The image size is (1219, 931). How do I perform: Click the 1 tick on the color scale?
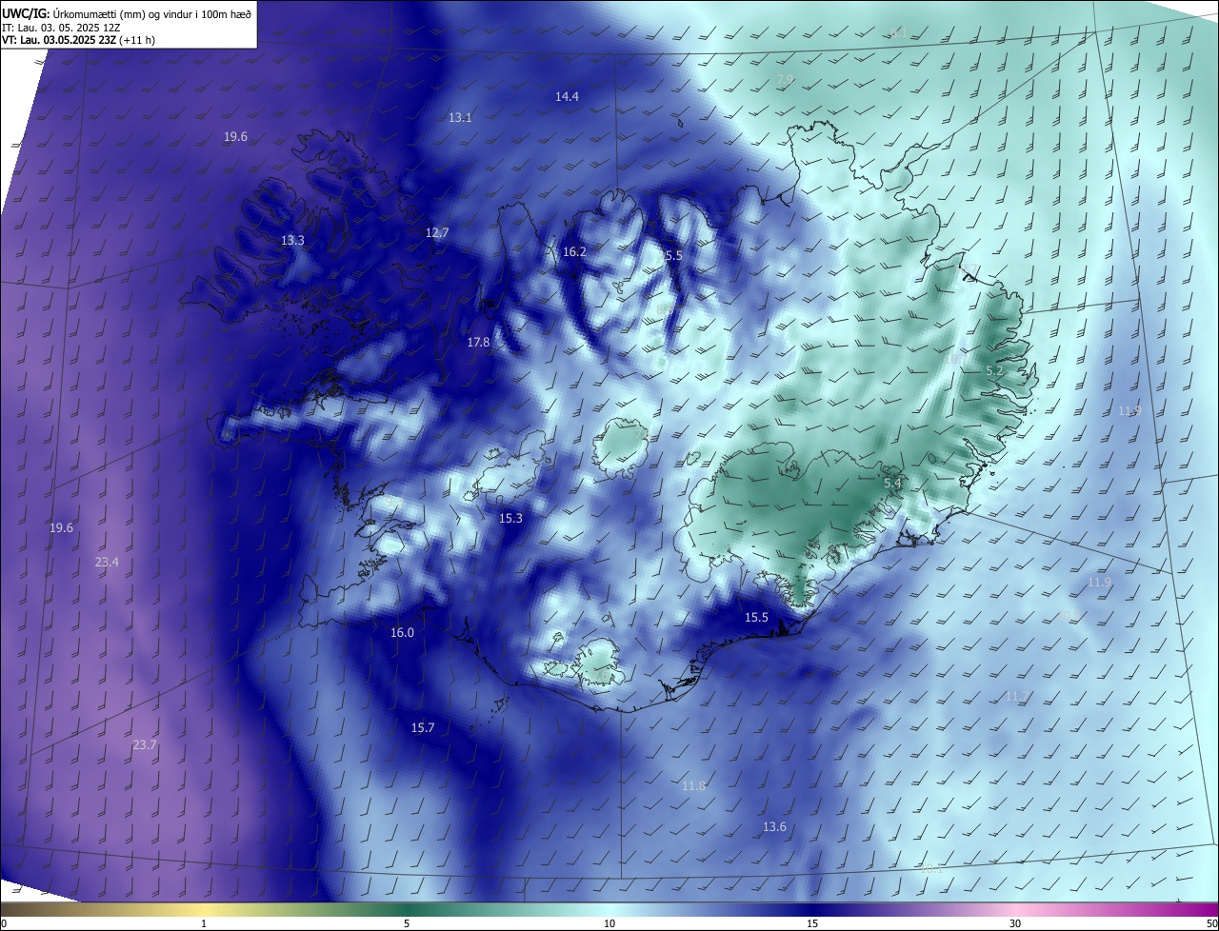[204, 923]
